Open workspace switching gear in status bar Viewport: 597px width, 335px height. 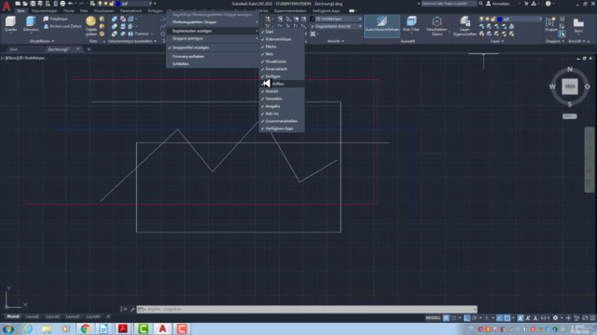(555, 318)
